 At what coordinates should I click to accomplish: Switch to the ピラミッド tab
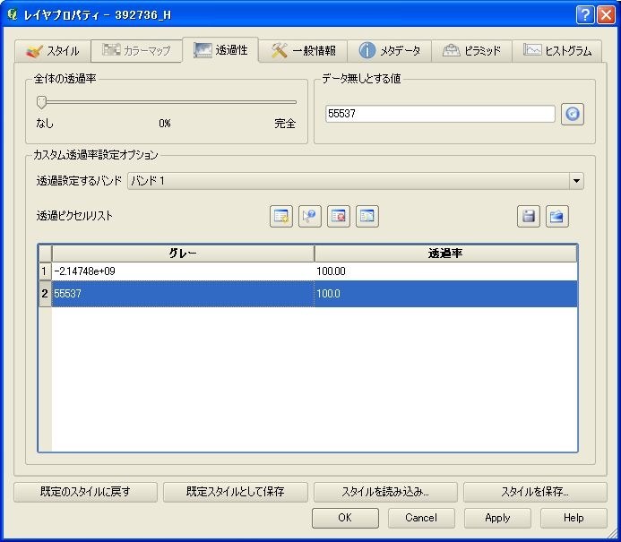click(x=472, y=51)
